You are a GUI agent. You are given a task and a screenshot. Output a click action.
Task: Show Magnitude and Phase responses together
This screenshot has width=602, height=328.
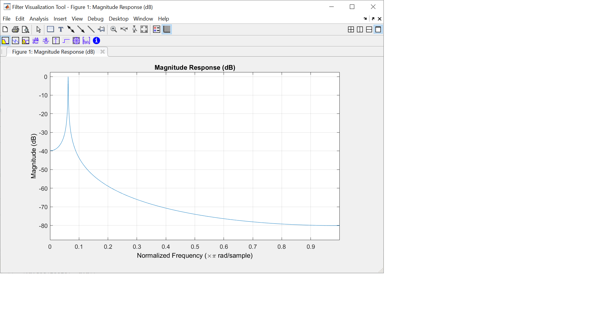pyautogui.click(x=26, y=41)
